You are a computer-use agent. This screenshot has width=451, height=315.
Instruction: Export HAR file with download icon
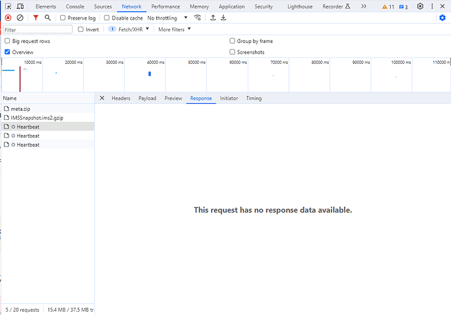pos(223,18)
